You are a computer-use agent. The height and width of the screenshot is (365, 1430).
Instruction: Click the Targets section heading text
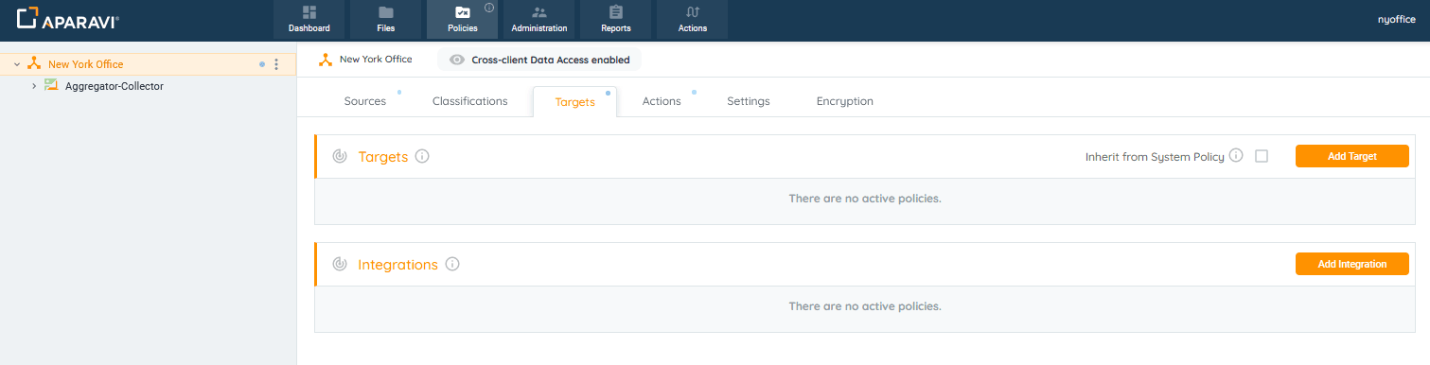383,157
